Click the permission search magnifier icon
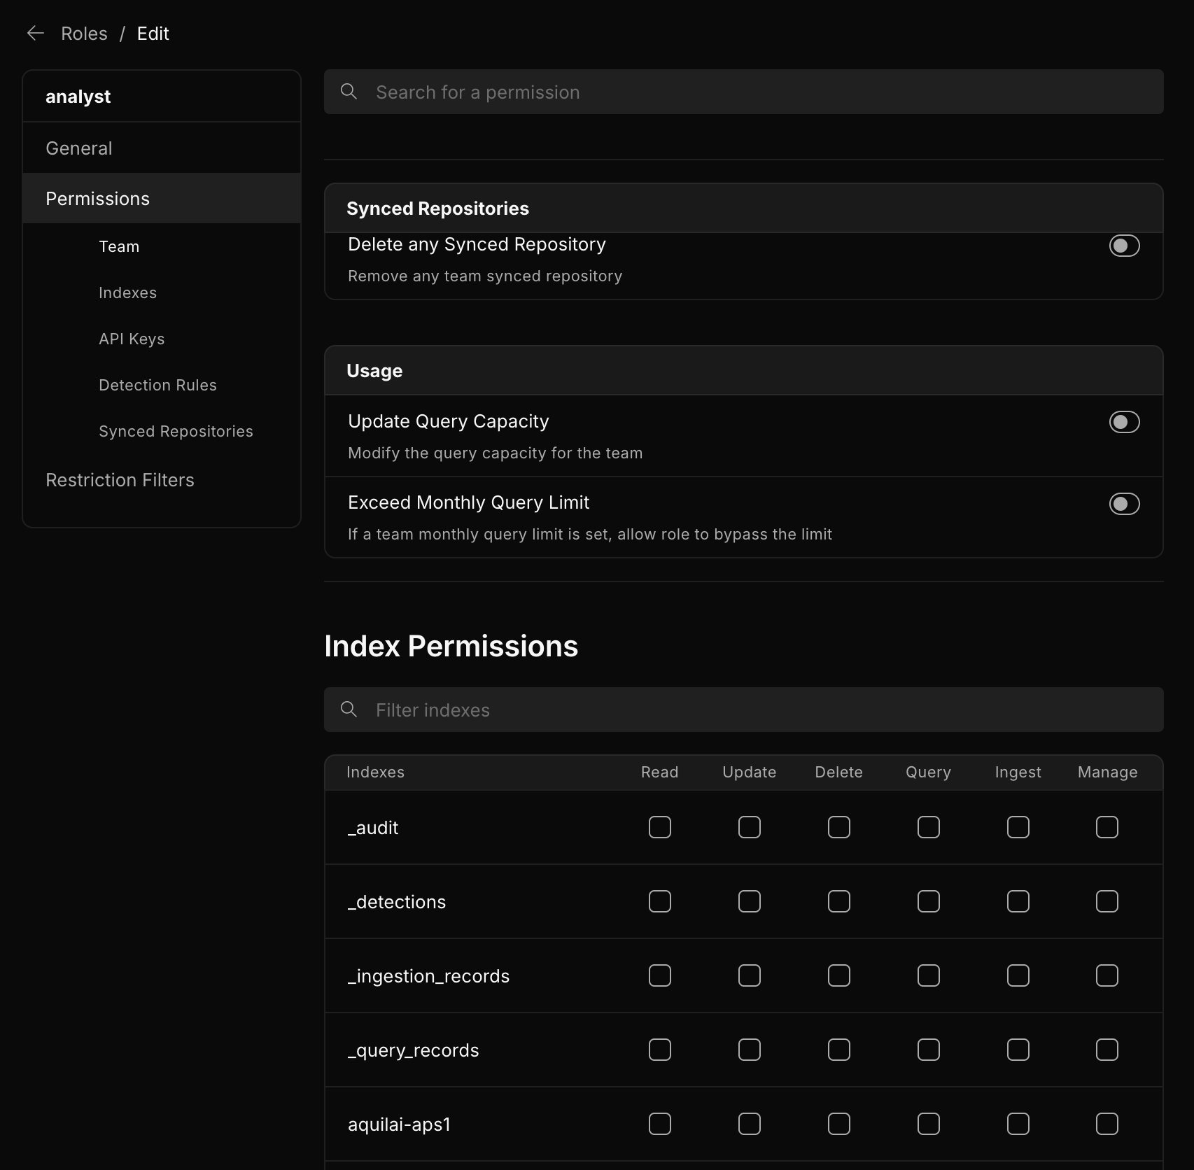Viewport: 1194px width, 1170px height. 349,92
